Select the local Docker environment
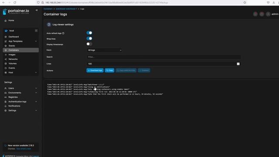This screenshot has width=279, height=157. tap(12, 31)
